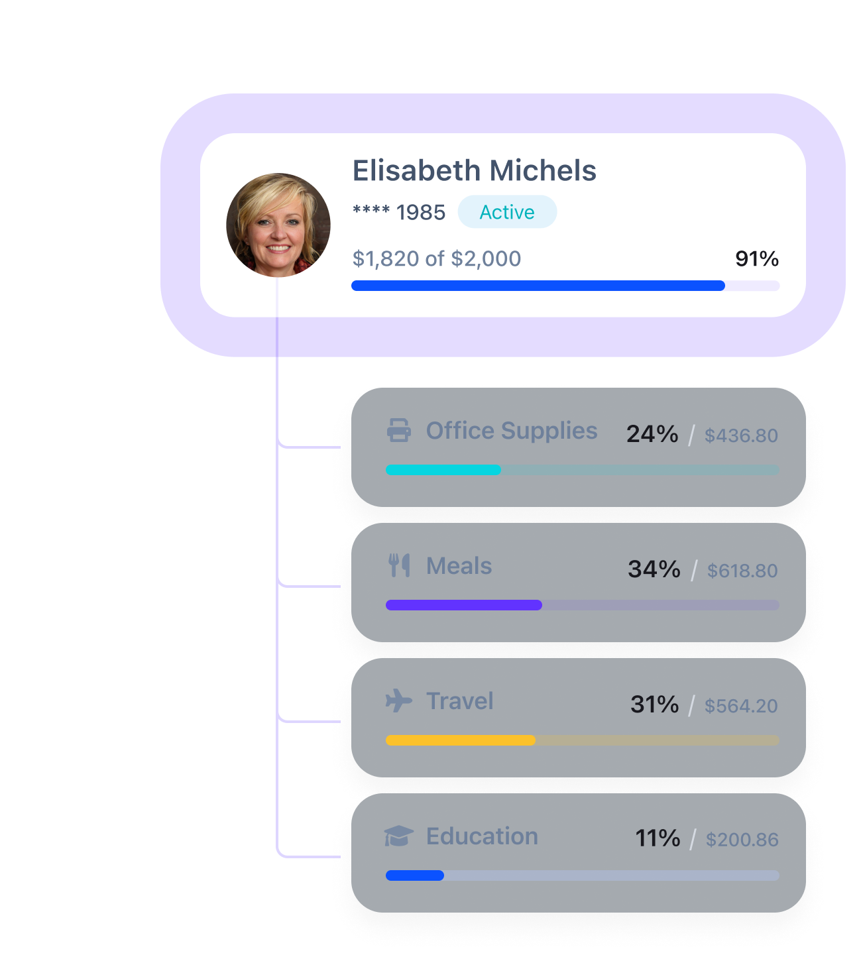Click the cyan Office Supplies progress bar
This screenshot has width=863, height=955.
click(x=443, y=470)
